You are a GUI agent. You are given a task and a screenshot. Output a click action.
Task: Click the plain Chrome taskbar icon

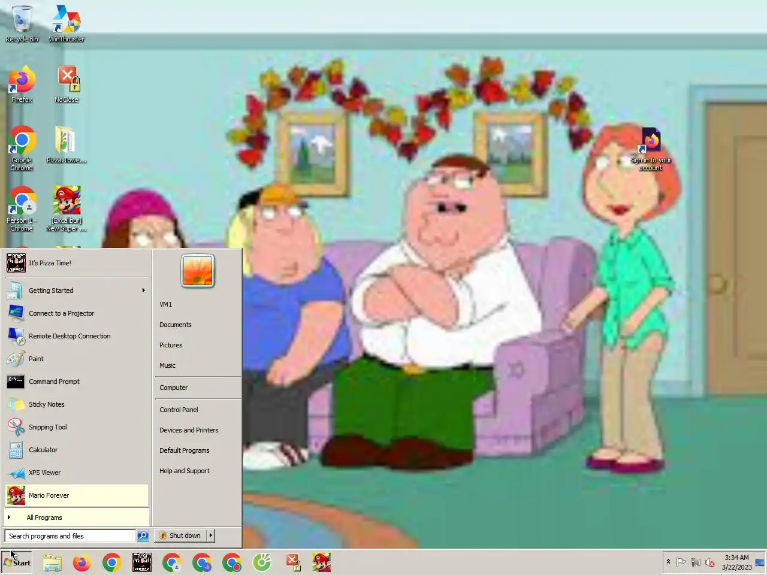(x=112, y=562)
